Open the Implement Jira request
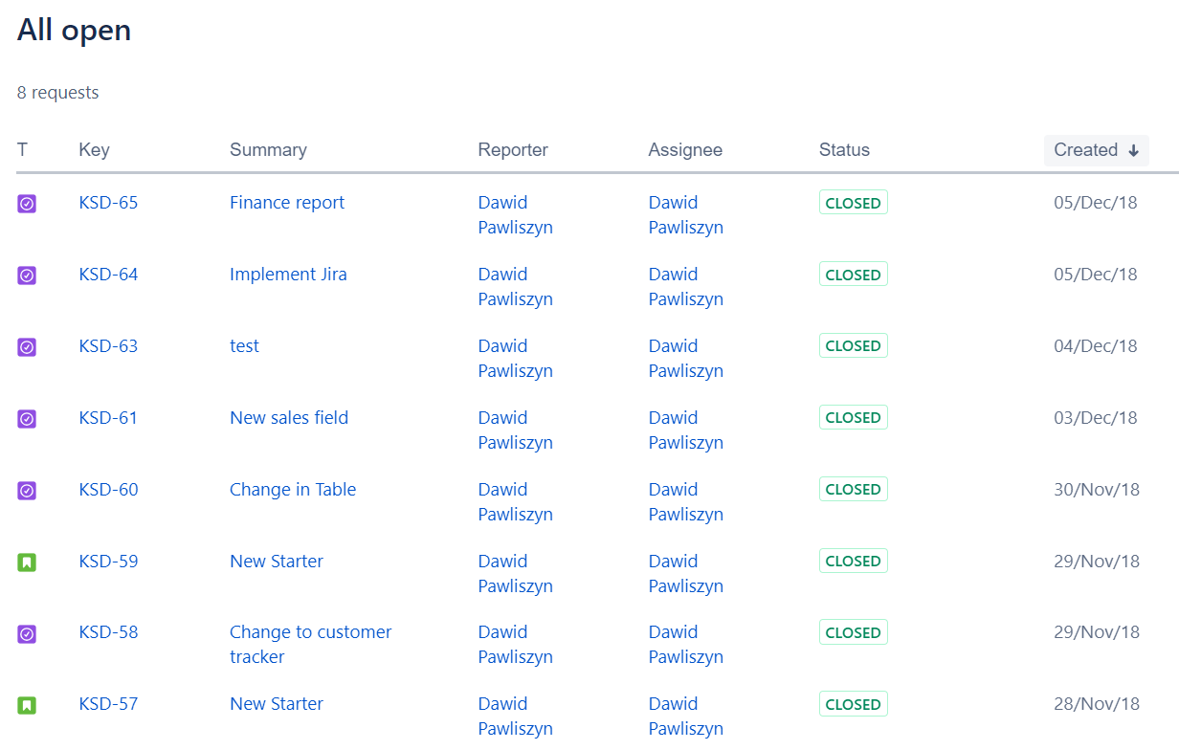The image size is (1179, 750). coord(288,275)
